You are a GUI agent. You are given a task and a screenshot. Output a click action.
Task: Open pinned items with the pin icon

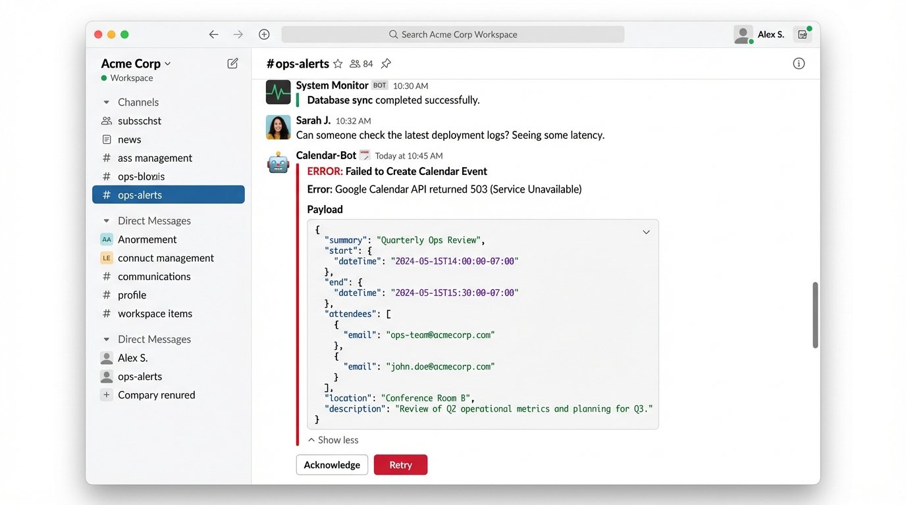click(385, 63)
